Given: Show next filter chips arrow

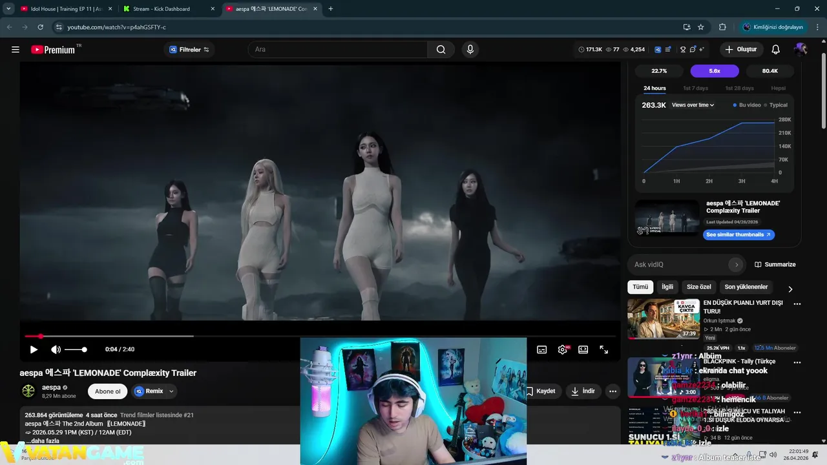Looking at the screenshot, I should click(x=790, y=289).
